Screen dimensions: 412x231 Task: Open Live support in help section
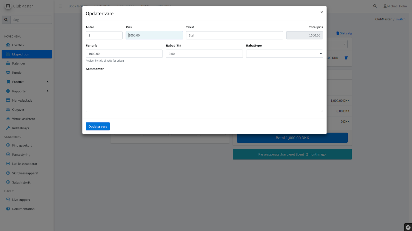(x=21, y=200)
